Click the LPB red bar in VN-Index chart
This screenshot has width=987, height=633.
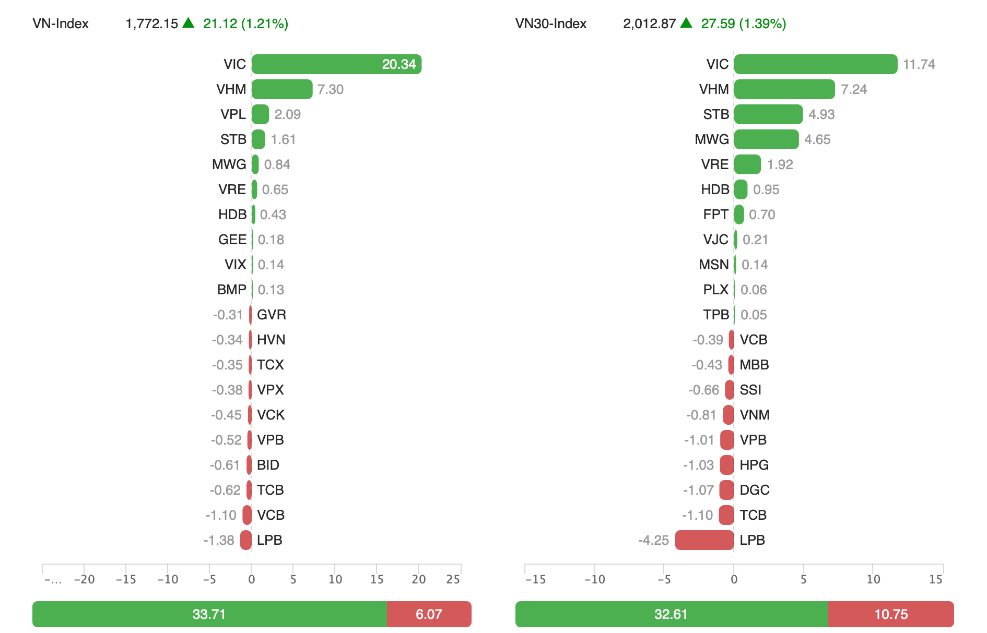(x=246, y=540)
